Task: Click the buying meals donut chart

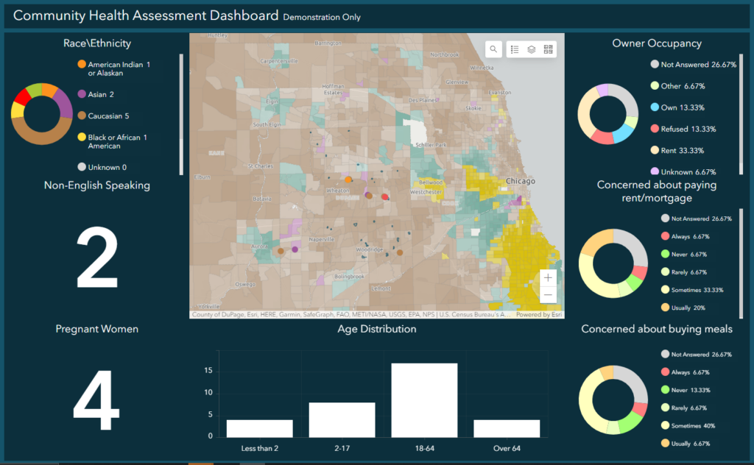Action: (x=613, y=400)
